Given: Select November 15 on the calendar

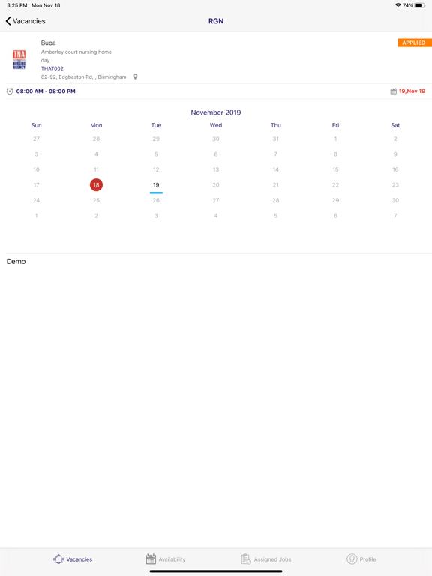Looking at the screenshot, I should 335,169.
